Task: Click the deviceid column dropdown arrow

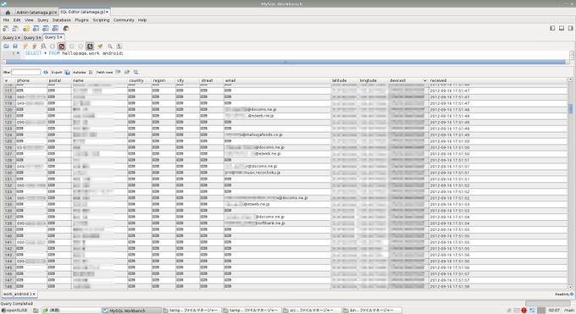Action: click(x=425, y=80)
